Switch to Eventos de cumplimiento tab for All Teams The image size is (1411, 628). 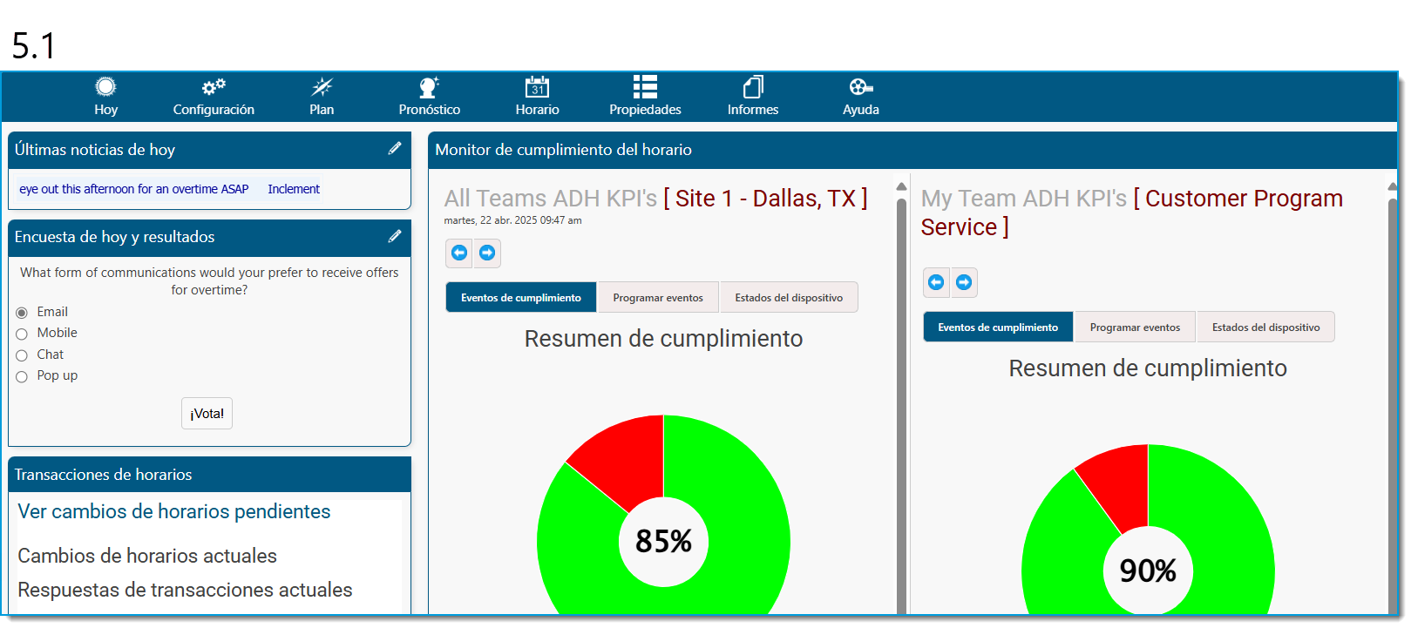pyautogui.click(x=521, y=297)
